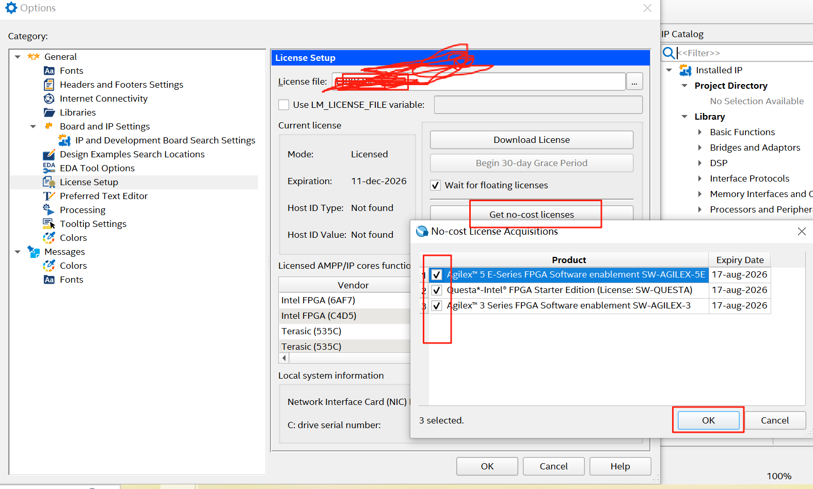Select the Headers and Footers Settings icon
813x489 pixels.
49,85
